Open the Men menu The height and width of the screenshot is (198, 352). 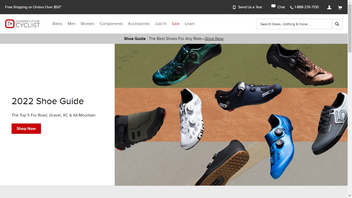tap(72, 24)
